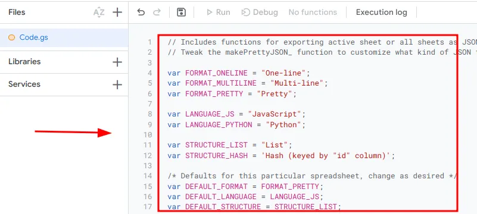
Task: Click line number 17 in the gutter
Action: coord(148,207)
